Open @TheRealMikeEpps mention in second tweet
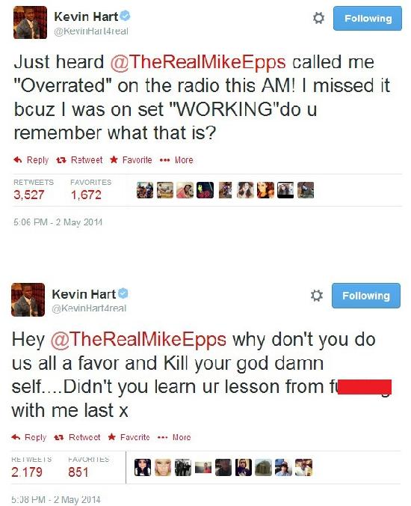Viewport: 411px width, 506px height. coord(138,339)
